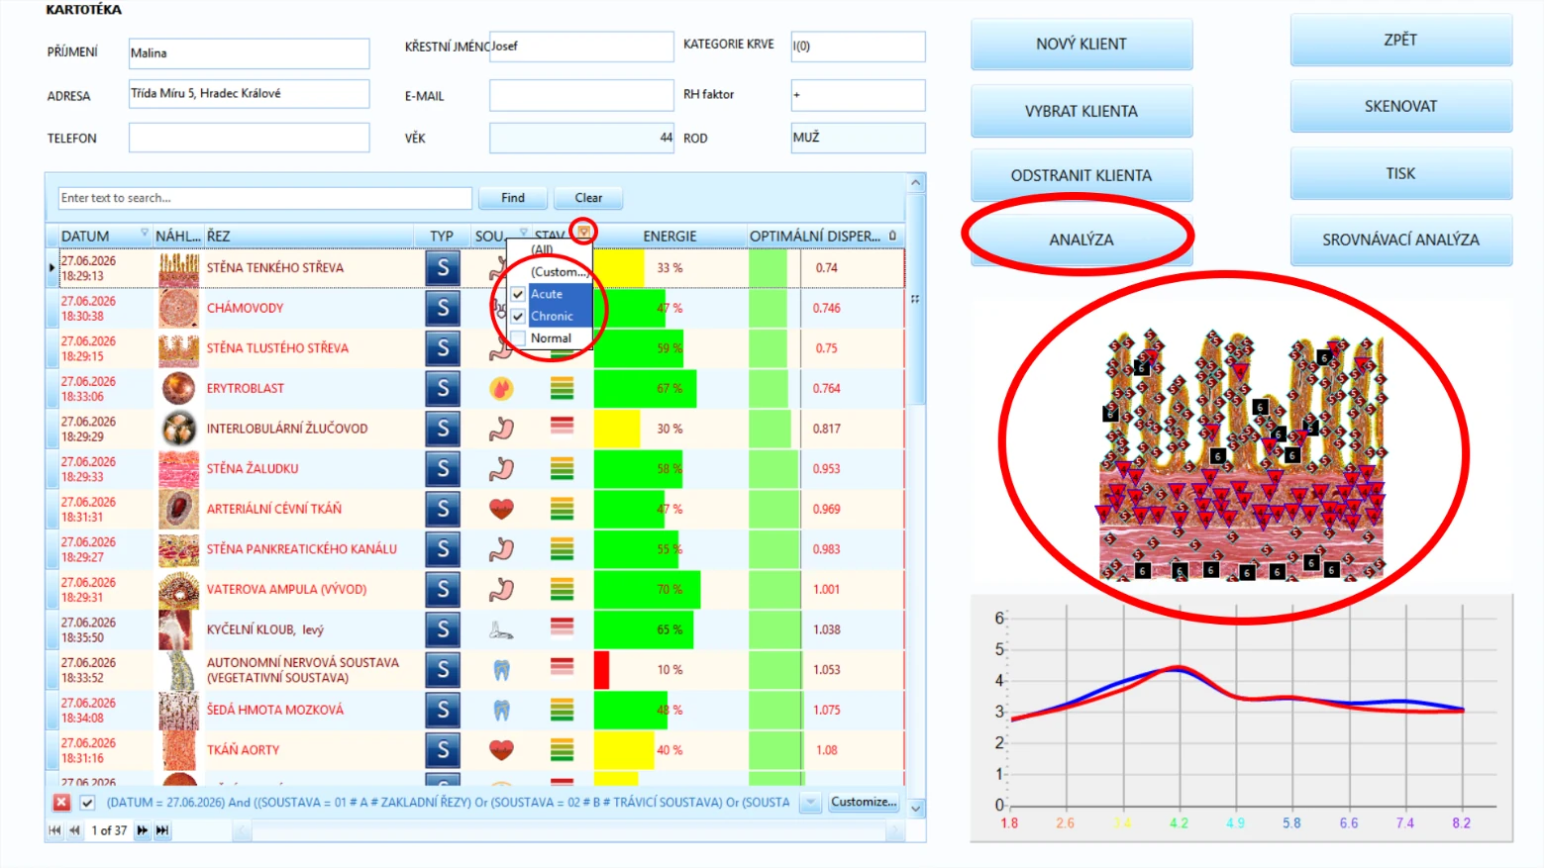Screen dimensions: 1544x868
Task: Toggle the filter enabled checkbox in footer
Action: click(x=87, y=803)
